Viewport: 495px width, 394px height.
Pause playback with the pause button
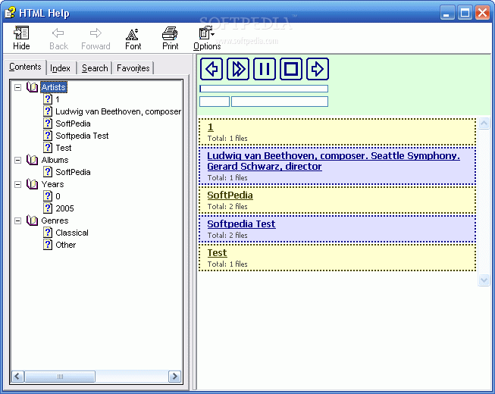coord(265,69)
